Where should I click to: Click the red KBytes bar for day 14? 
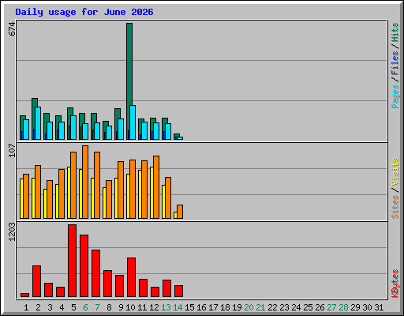point(178,291)
